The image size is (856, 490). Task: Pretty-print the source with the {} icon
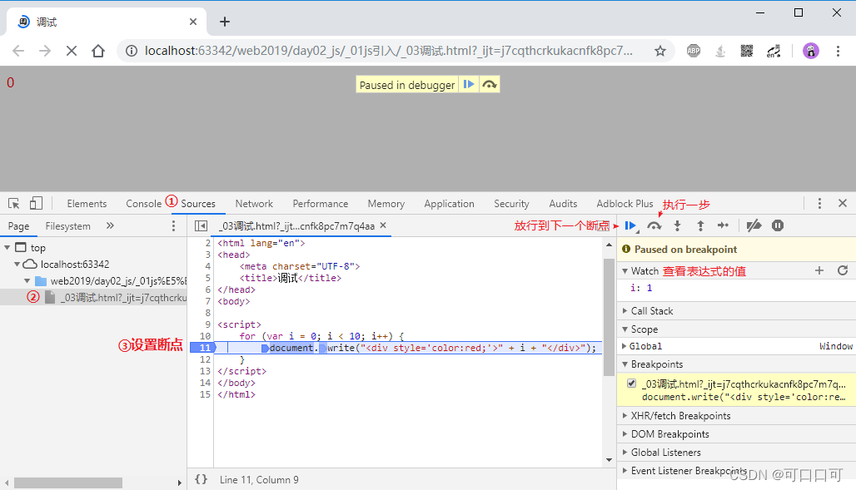point(201,479)
